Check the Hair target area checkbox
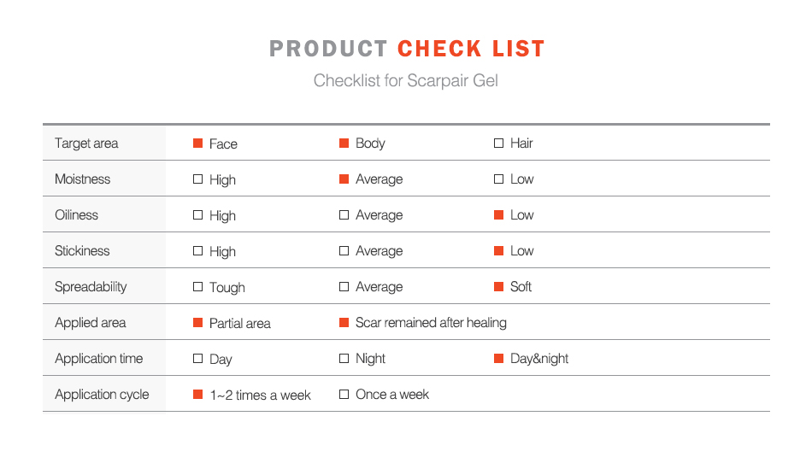812x463 pixels. (x=498, y=144)
